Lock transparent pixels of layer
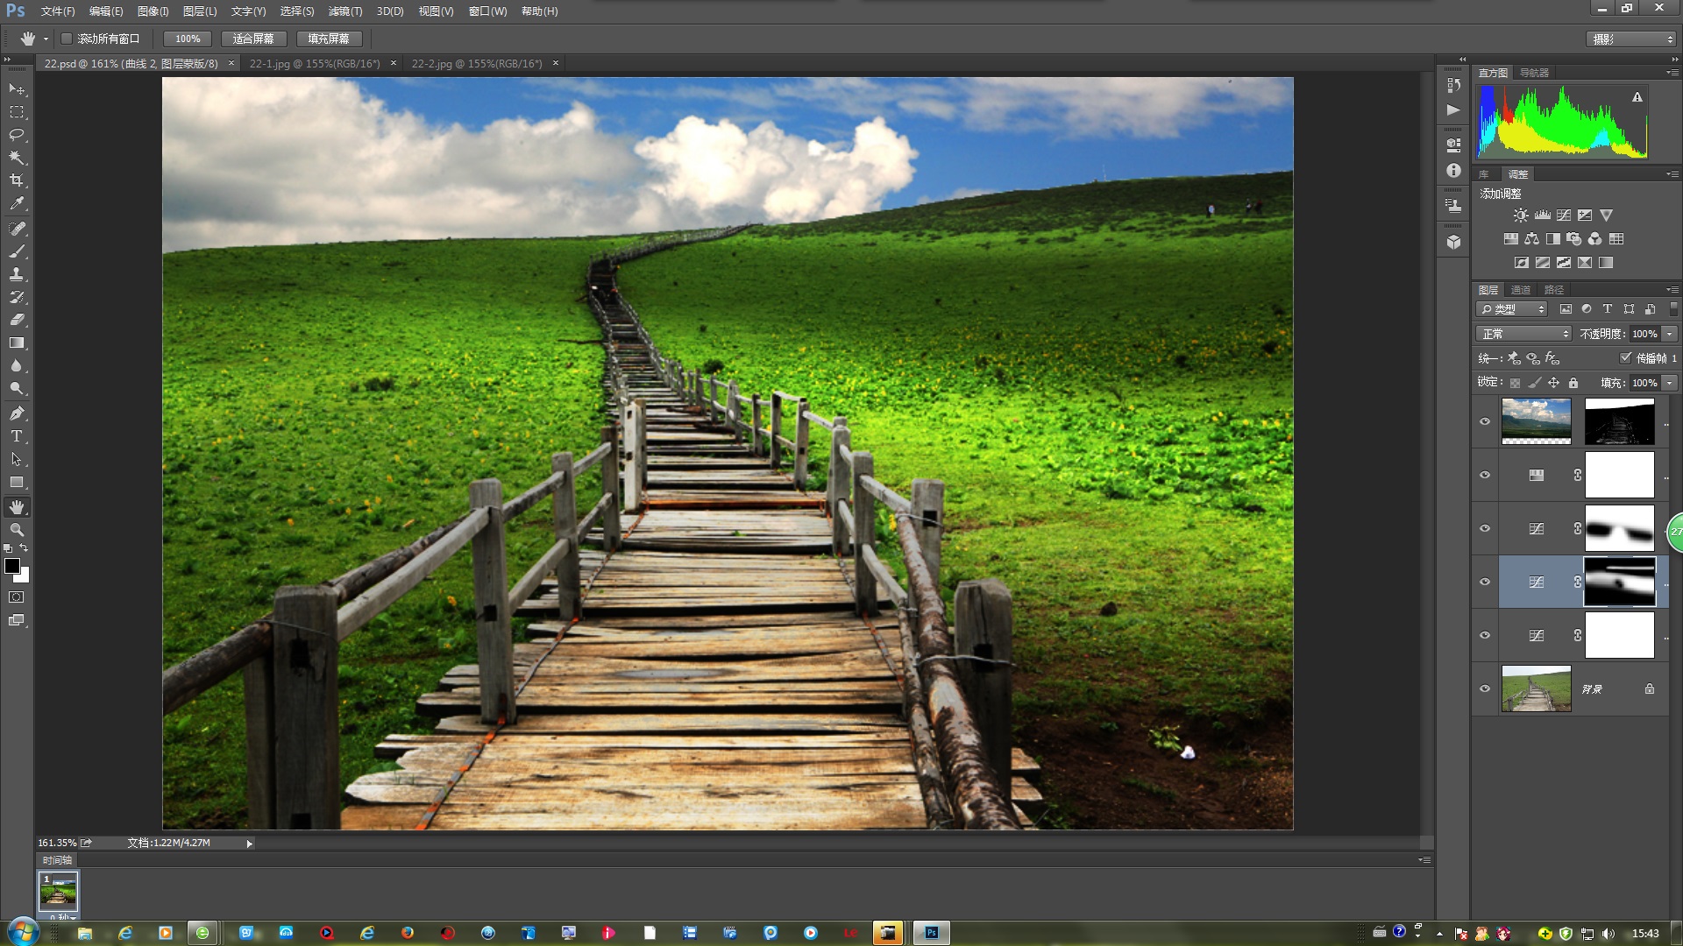Viewport: 1683px width, 946px height. [1515, 383]
